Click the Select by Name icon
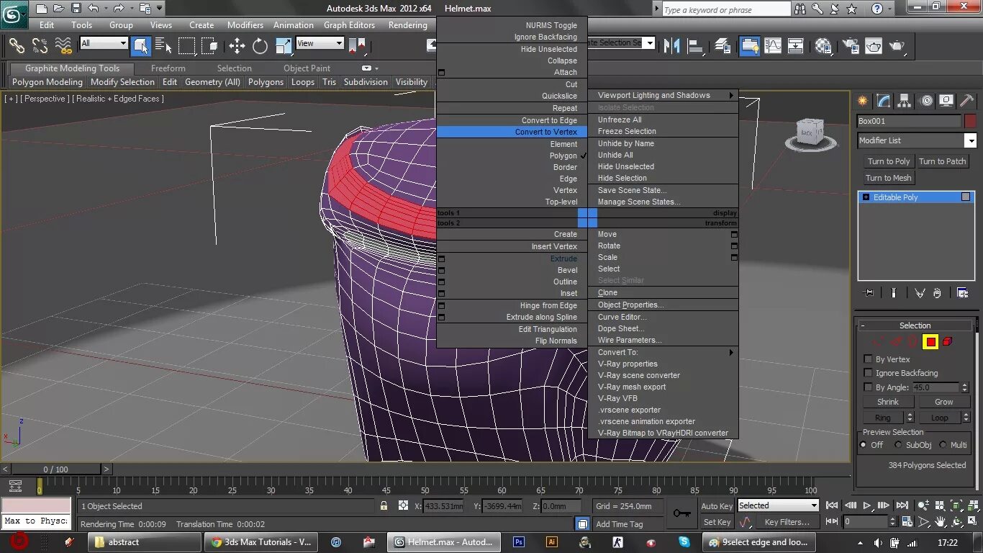The image size is (983, 553). point(163,46)
